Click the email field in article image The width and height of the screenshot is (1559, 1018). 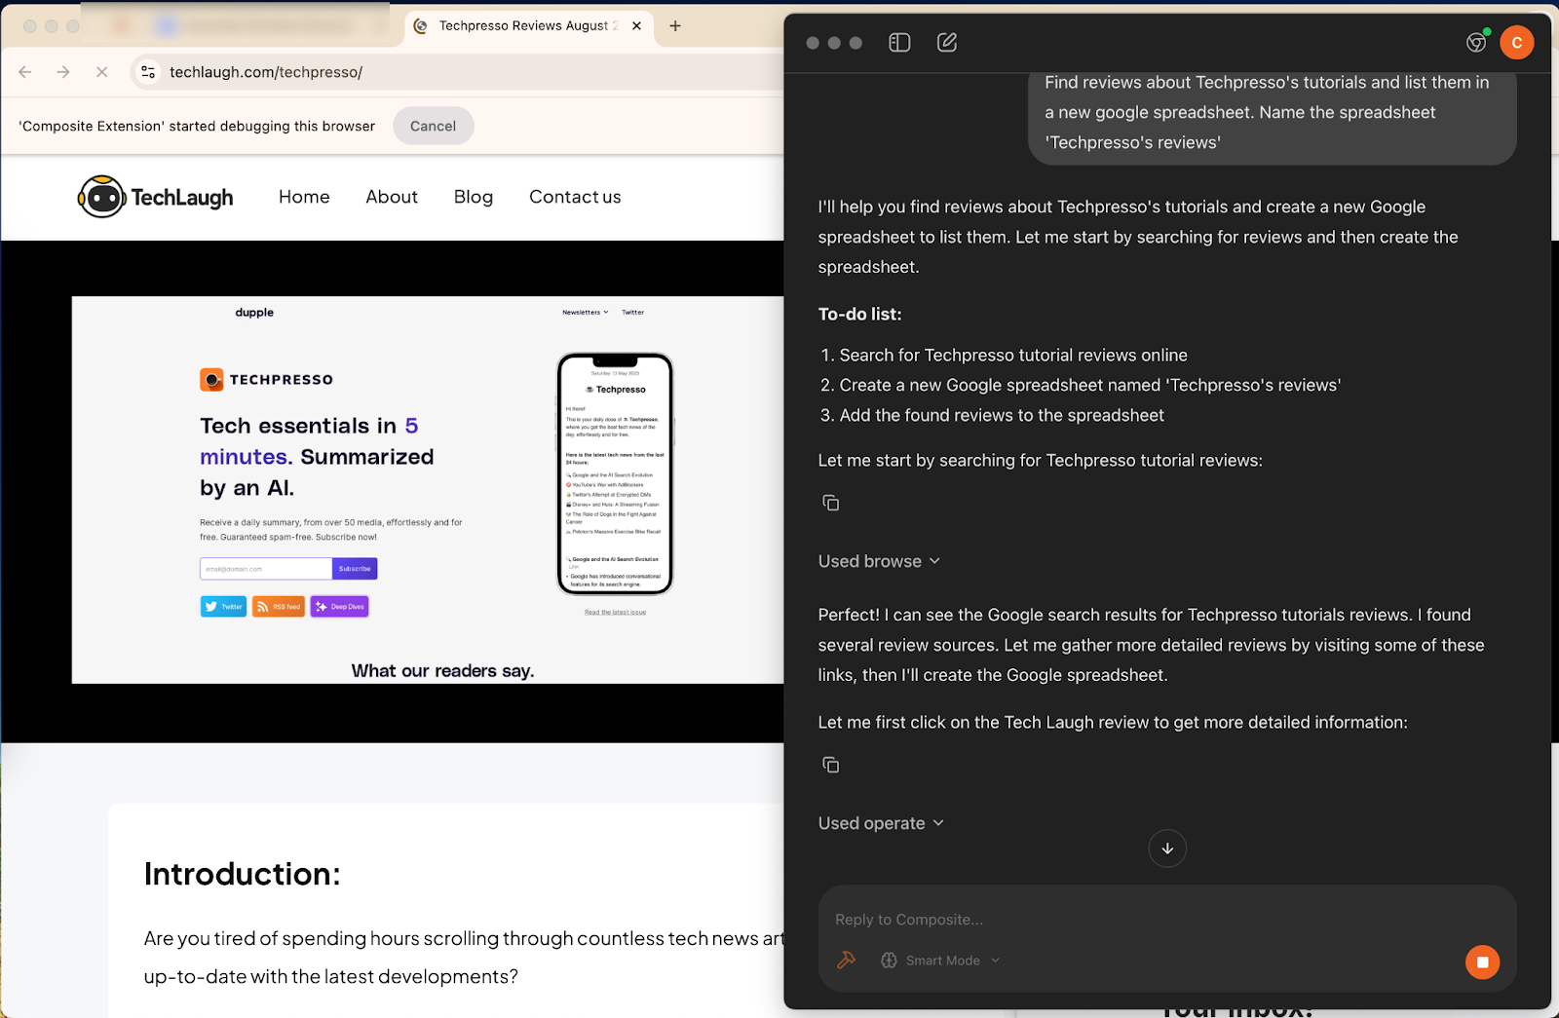click(266, 569)
